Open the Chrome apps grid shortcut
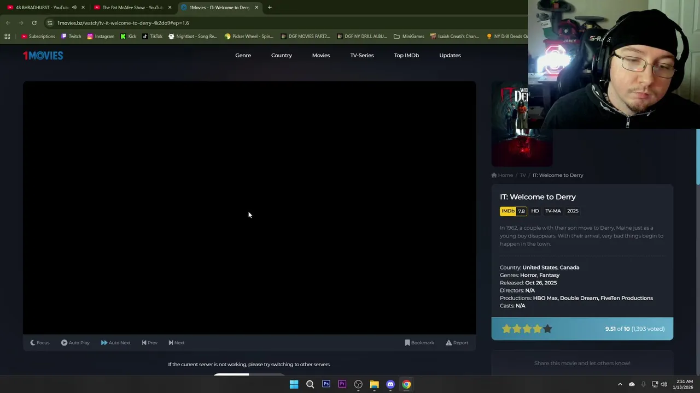 pyautogui.click(x=7, y=37)
